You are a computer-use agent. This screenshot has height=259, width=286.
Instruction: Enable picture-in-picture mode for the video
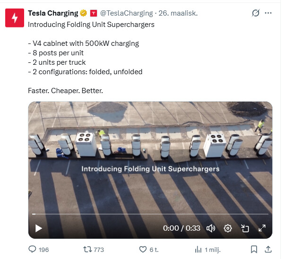tap(245, 228)
